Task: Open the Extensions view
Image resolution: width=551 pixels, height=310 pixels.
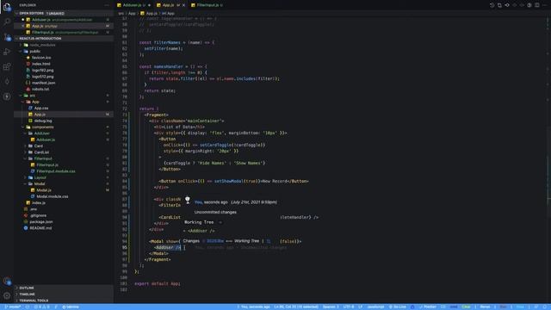Action: [x=7, y=66]
